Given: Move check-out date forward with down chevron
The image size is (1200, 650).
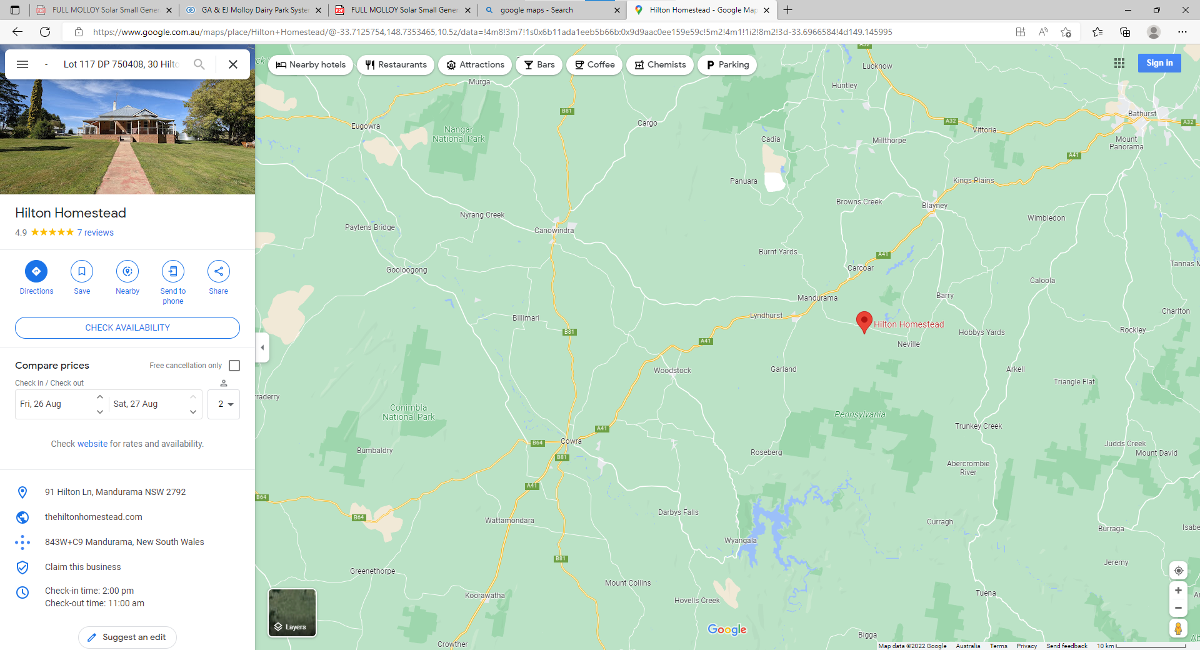Looking at the screenshot, I should (x=193, y=412).
